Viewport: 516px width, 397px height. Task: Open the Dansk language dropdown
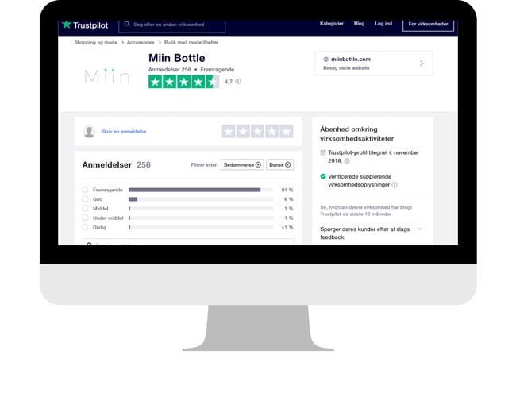coord(280,164)
